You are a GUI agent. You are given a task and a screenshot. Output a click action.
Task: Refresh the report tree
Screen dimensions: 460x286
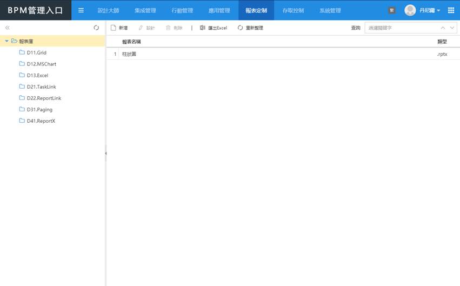click(96, 28)
